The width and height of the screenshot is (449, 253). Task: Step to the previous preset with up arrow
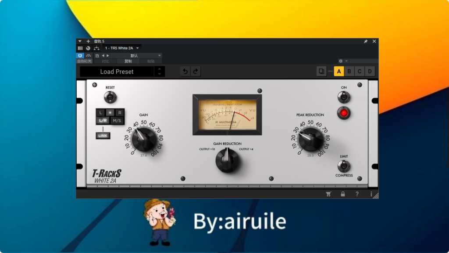160,69
